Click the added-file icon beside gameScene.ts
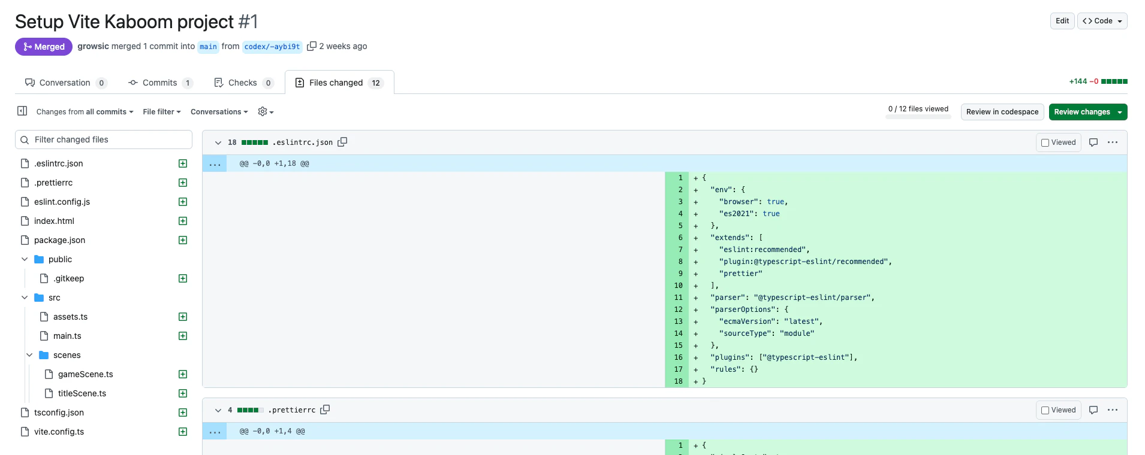The width and height of the screenshot is (1145, 455). (x=183, y=374)
